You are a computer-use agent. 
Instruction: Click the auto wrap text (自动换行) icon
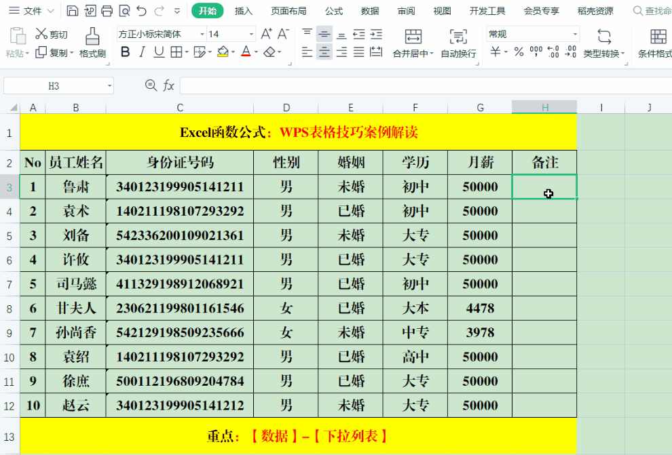pyautogui.click(x=458, y=42)
